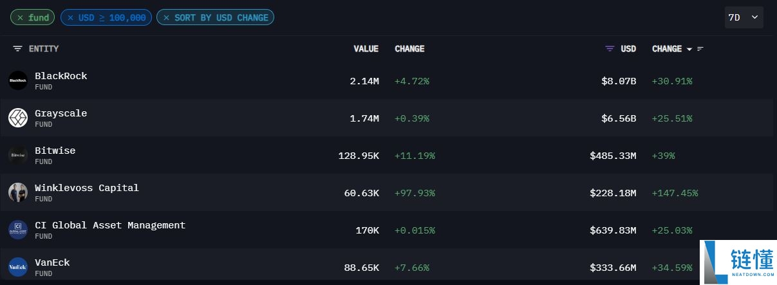The width and height of the screenshot is (777, 285).
Task: Open the sort options icon beside Change
Action: click(700, 49)
